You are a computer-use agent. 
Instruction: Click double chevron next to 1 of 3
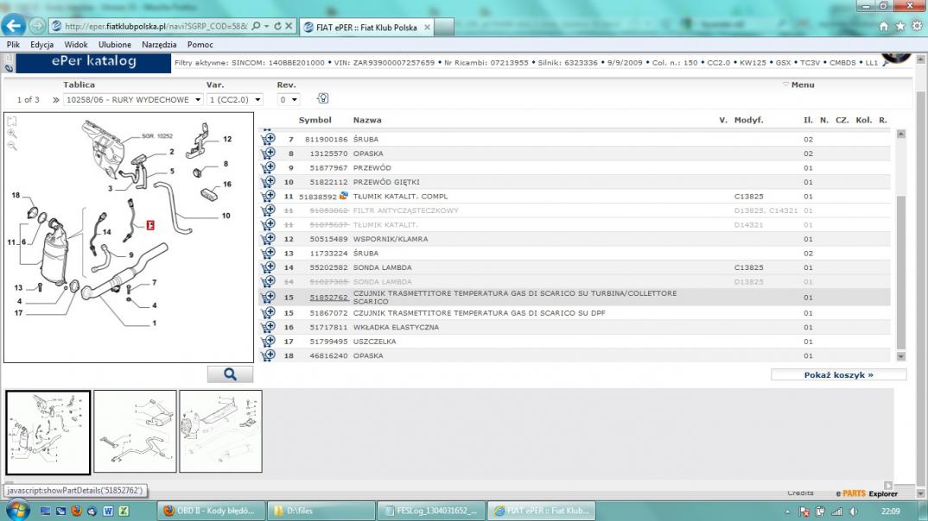55,100
